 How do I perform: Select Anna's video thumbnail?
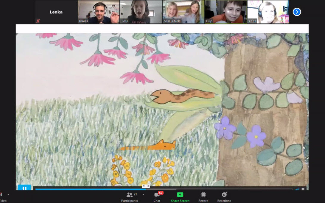[x=268, y=12]
